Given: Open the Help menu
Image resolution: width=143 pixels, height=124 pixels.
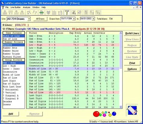Looking at the screenshot, I should (43, 7).
